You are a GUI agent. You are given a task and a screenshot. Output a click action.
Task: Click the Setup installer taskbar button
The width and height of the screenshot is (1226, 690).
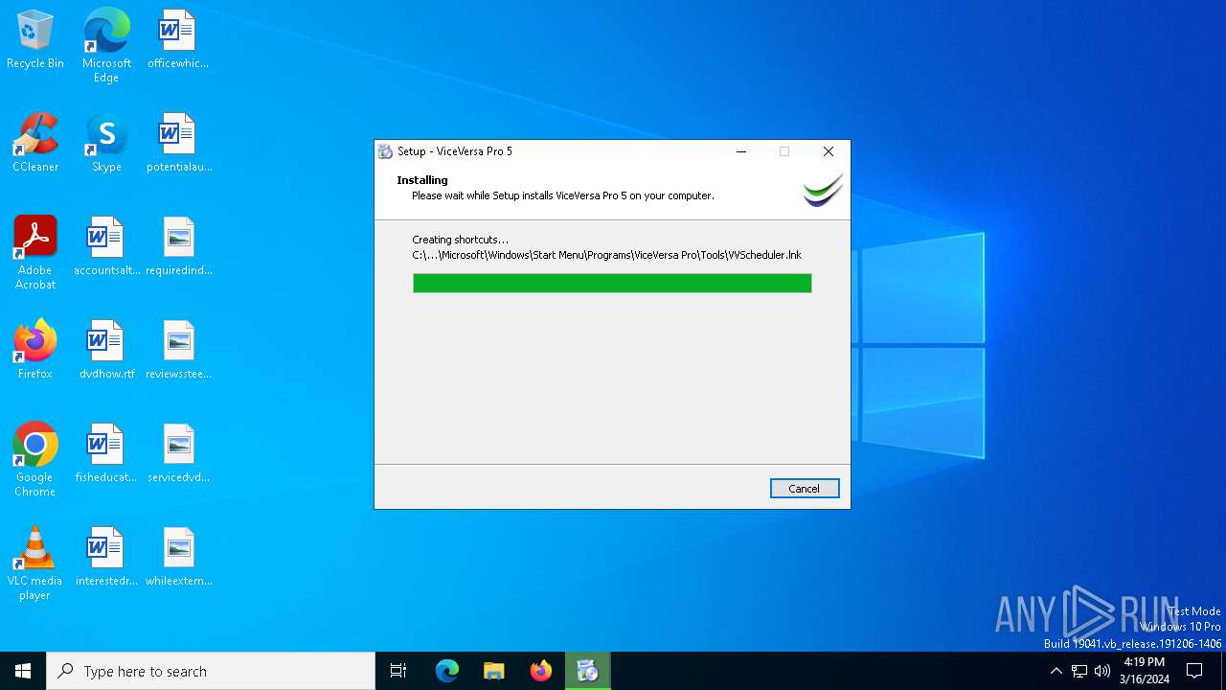coord(588,671)
